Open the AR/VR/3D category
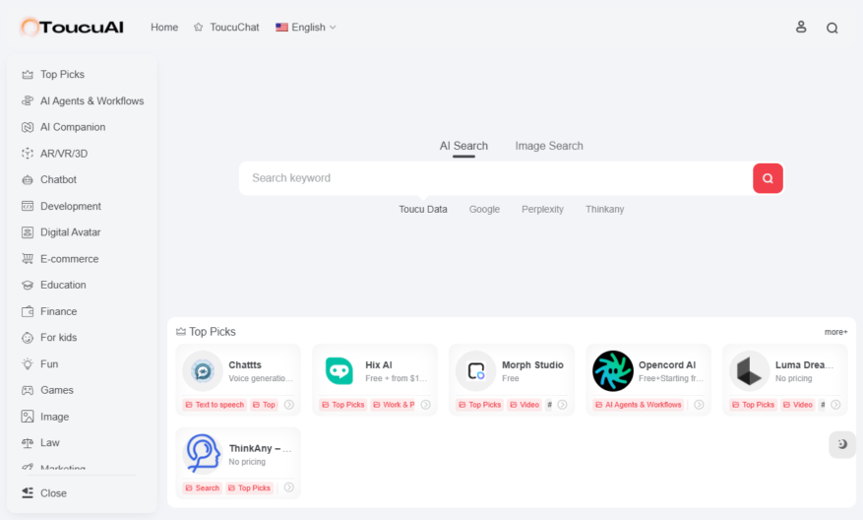The image size is (863, 520). [x=54, y=154]
